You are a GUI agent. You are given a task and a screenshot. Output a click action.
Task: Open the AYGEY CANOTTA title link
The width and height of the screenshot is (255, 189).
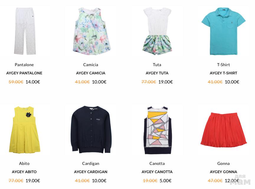157,172
